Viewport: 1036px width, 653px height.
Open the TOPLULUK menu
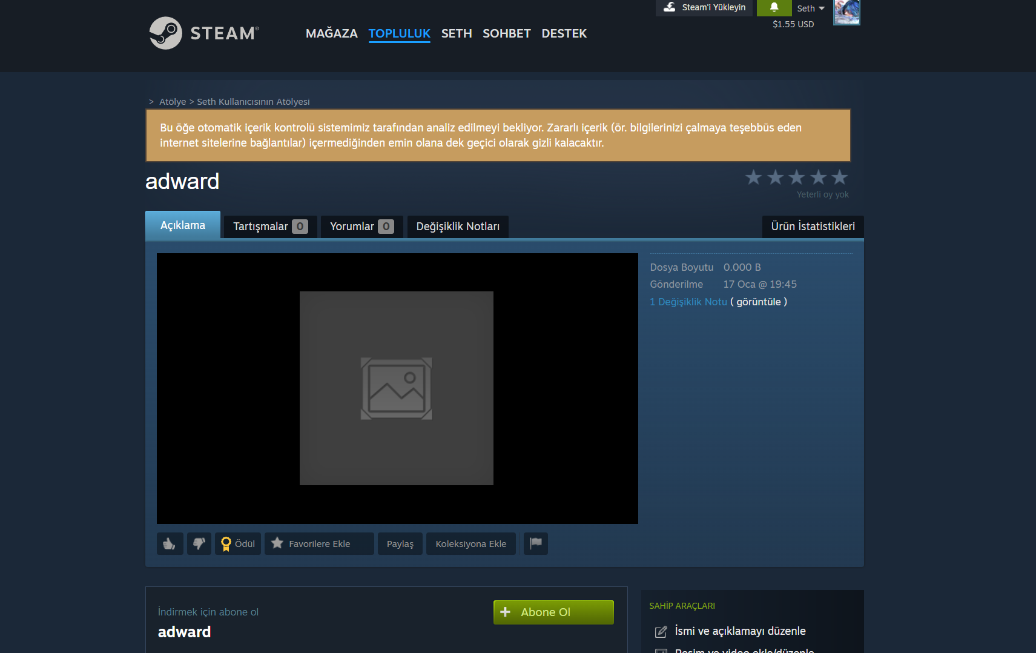click(400, 33)
